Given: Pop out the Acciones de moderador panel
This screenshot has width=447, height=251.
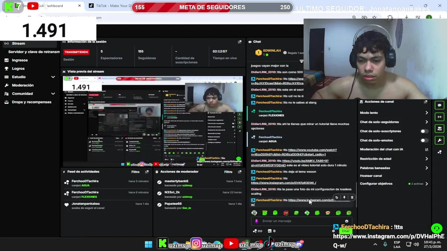Looking at the screenshot, I should [240, 172].
